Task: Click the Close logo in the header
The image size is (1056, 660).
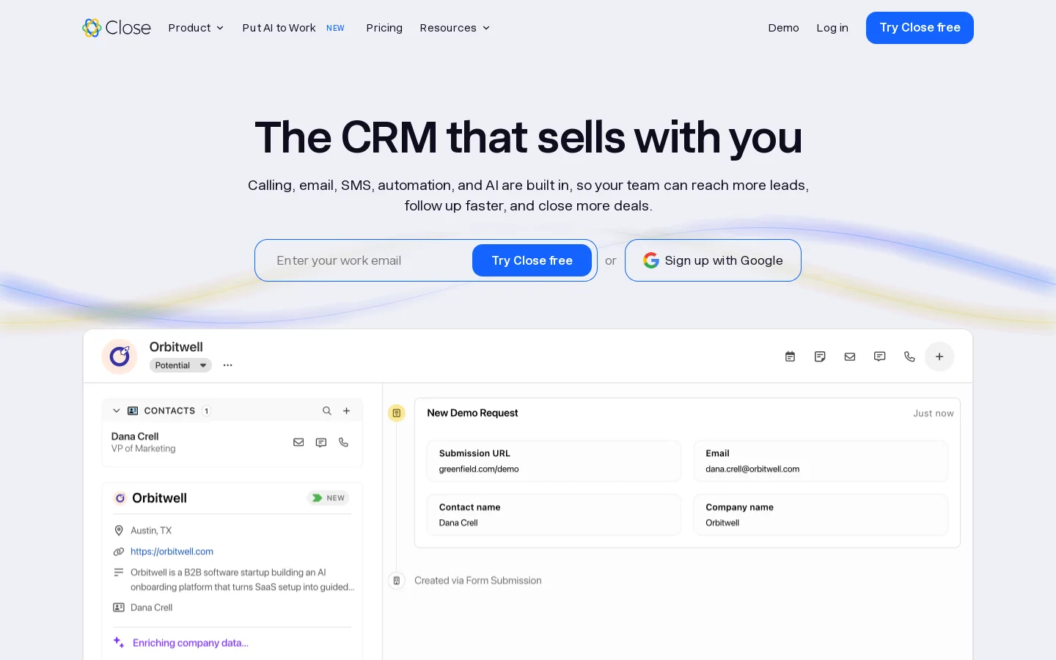Action: click(x=117, y=28)
